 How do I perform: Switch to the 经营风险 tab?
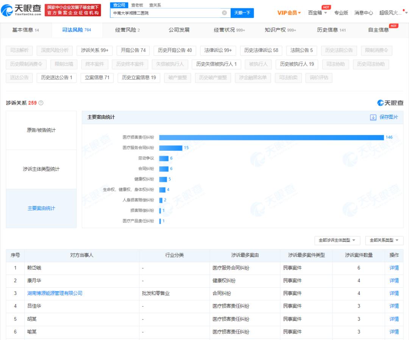(125, 29)
